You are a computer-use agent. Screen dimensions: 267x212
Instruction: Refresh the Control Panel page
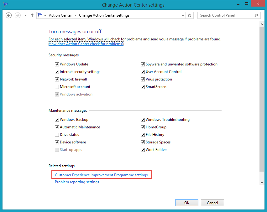(190, 15)
